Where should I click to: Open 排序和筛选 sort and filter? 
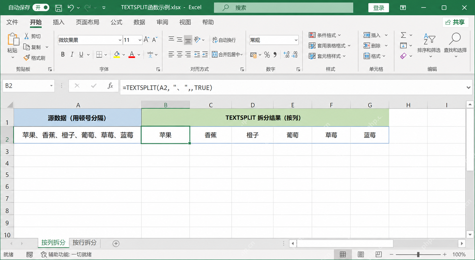pyautogui.click(x=429, y=45)
